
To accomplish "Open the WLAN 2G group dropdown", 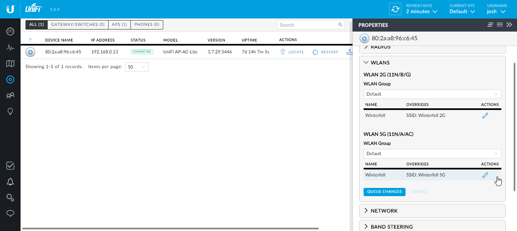I will (432, 94).
